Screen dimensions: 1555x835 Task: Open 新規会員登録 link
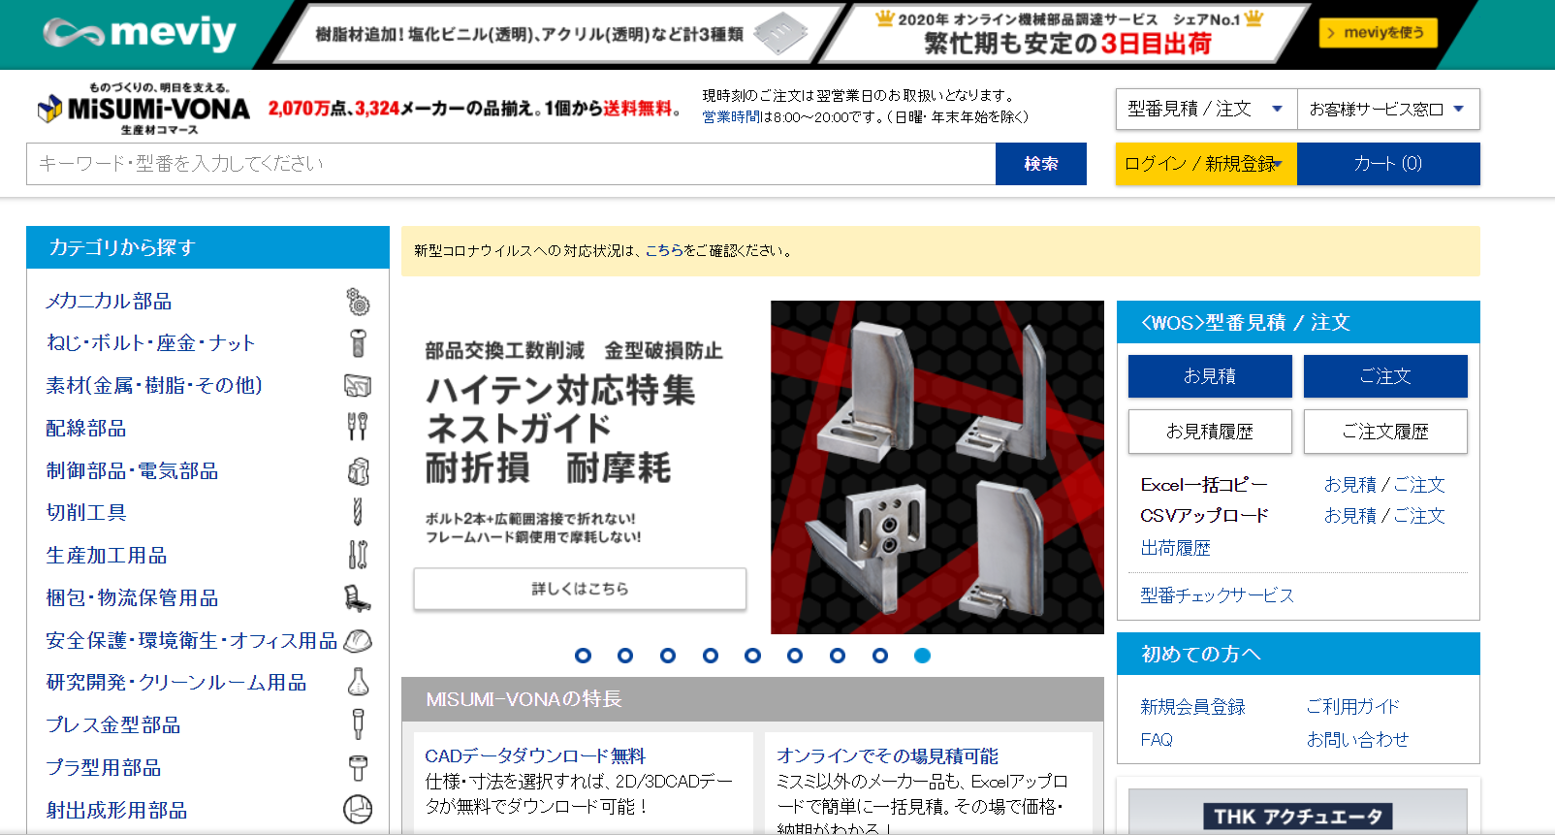[1193, 707]
